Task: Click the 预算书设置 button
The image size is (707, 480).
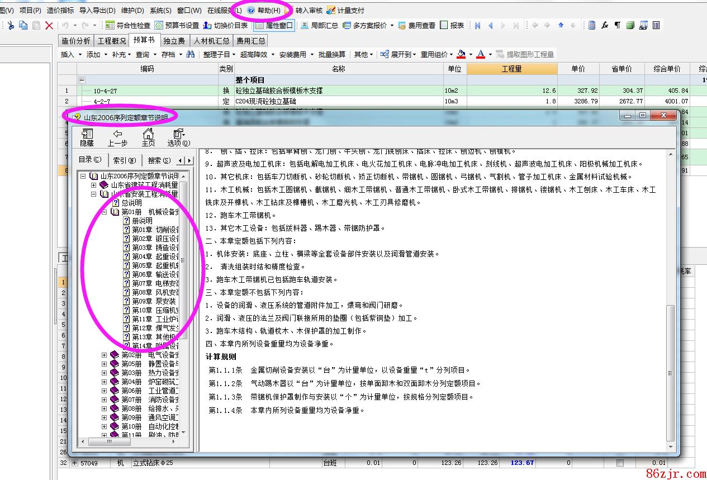Action: coord(177,25)
